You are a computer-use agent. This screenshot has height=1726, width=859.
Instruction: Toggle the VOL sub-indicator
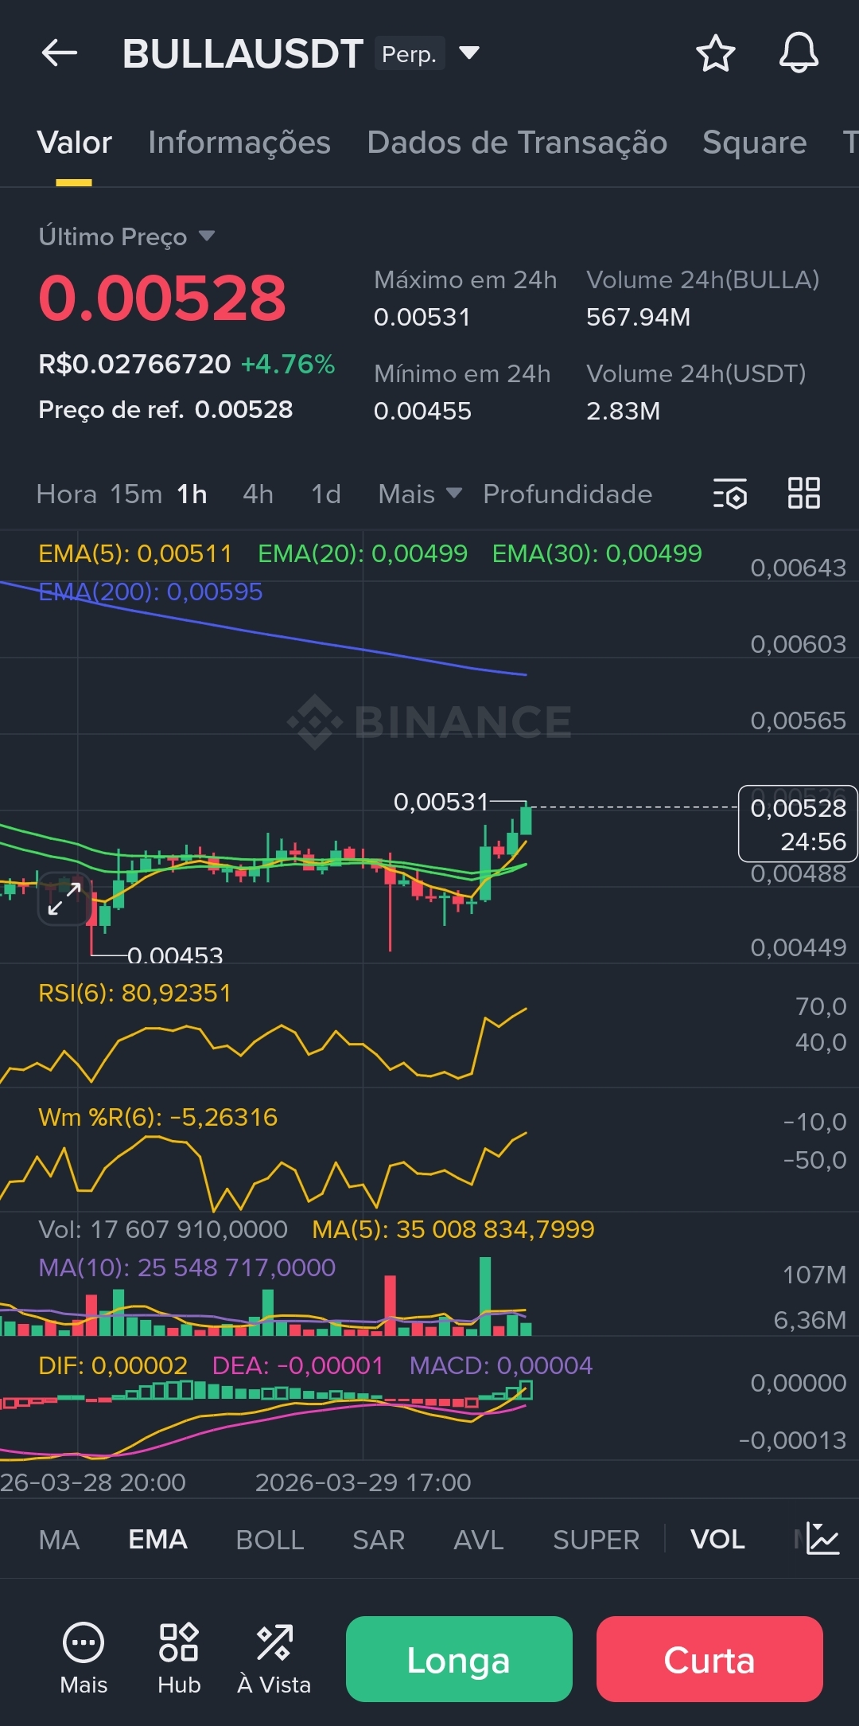pos(717,1540)
